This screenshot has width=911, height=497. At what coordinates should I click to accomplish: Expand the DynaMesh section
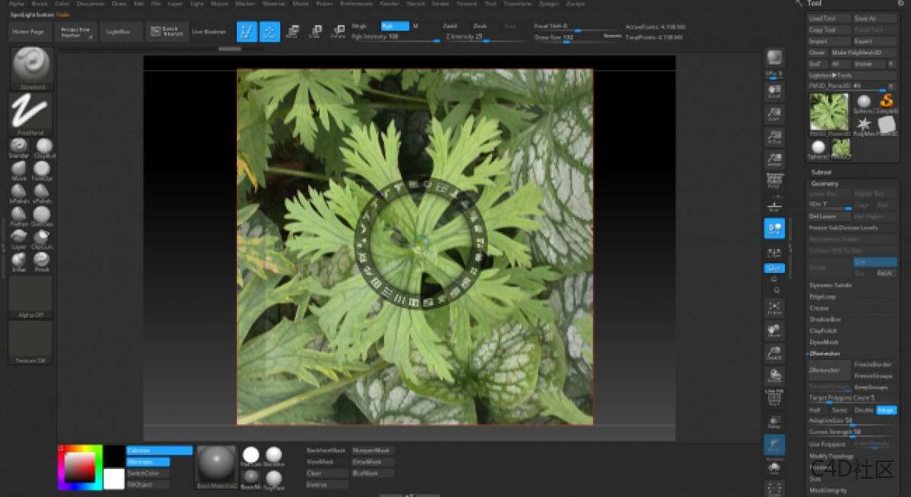point(824,342)
